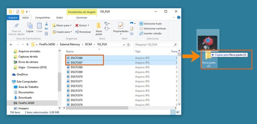Click the ribbon help question mark icon
The height and width of the screenshot is (124, 257).
point(179,17)
